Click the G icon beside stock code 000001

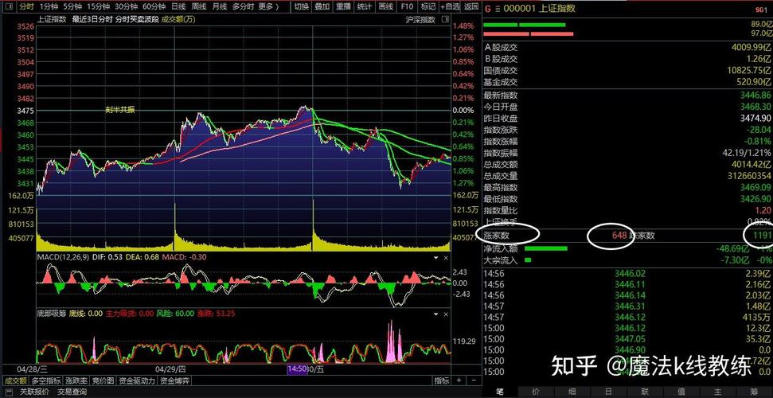point(487,9)
